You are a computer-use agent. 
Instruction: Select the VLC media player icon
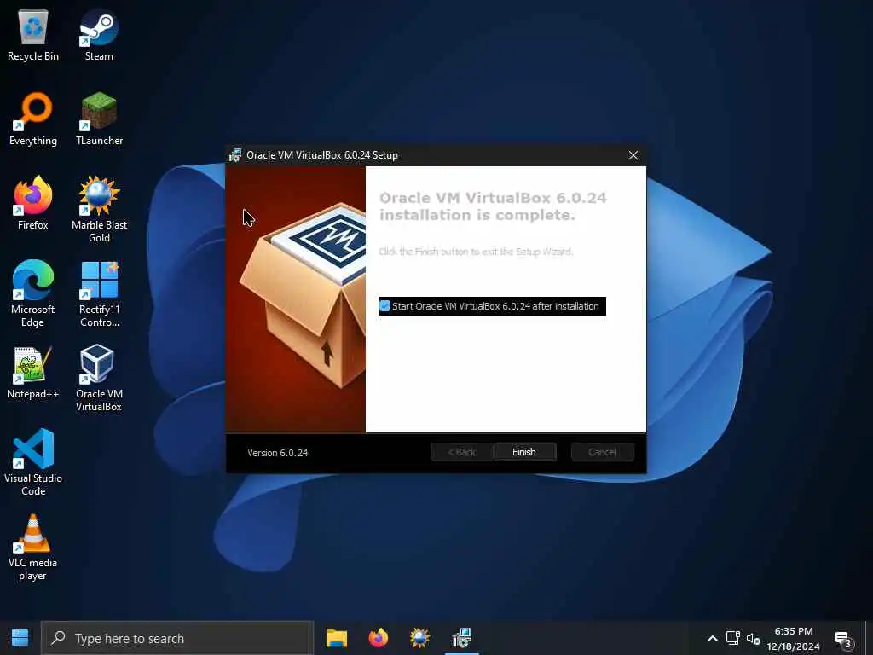pos(33,548)
